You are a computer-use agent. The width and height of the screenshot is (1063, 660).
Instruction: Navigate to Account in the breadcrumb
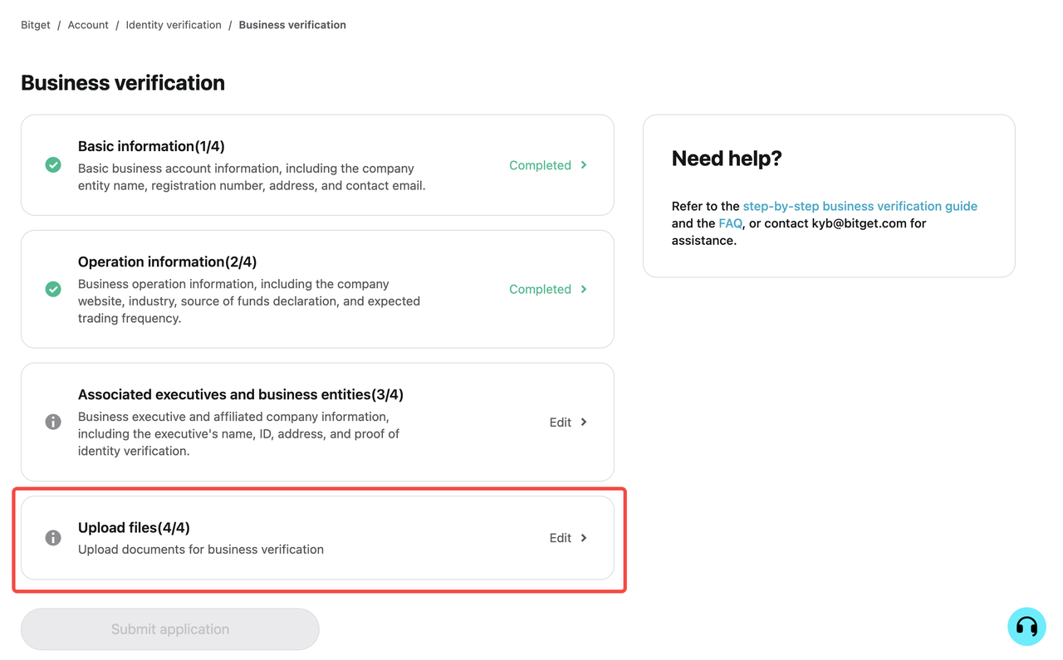point(88,25)
